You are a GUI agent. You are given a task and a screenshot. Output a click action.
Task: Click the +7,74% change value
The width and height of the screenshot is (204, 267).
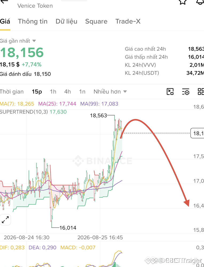[32, 65]
